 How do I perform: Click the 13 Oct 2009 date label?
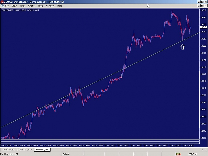pos(6,146)
